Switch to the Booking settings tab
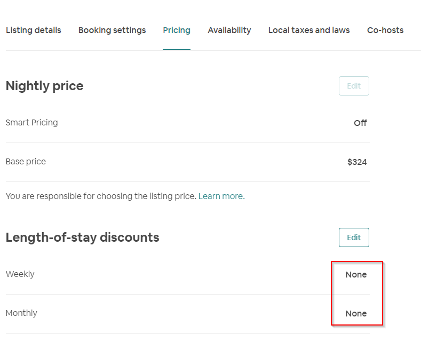 [x=112, y=30]
